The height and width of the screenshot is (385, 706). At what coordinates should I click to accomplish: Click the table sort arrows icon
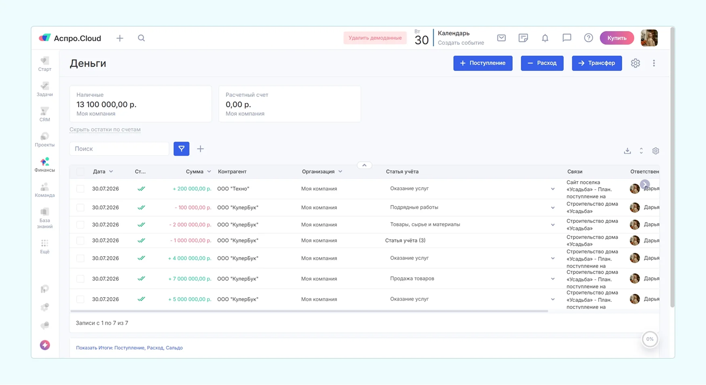tap(641, 151)
